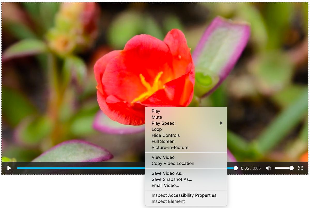The height and width of the screenshot is (208, 310).
Task: Expand the Play Speed submenu arrow
Action: (221, 123)
